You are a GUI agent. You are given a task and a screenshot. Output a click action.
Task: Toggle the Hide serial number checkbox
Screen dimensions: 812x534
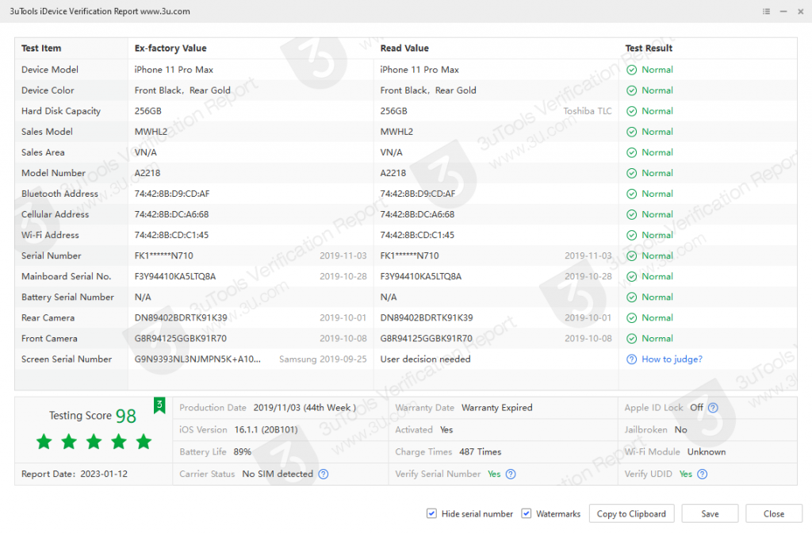click(431, 513)
